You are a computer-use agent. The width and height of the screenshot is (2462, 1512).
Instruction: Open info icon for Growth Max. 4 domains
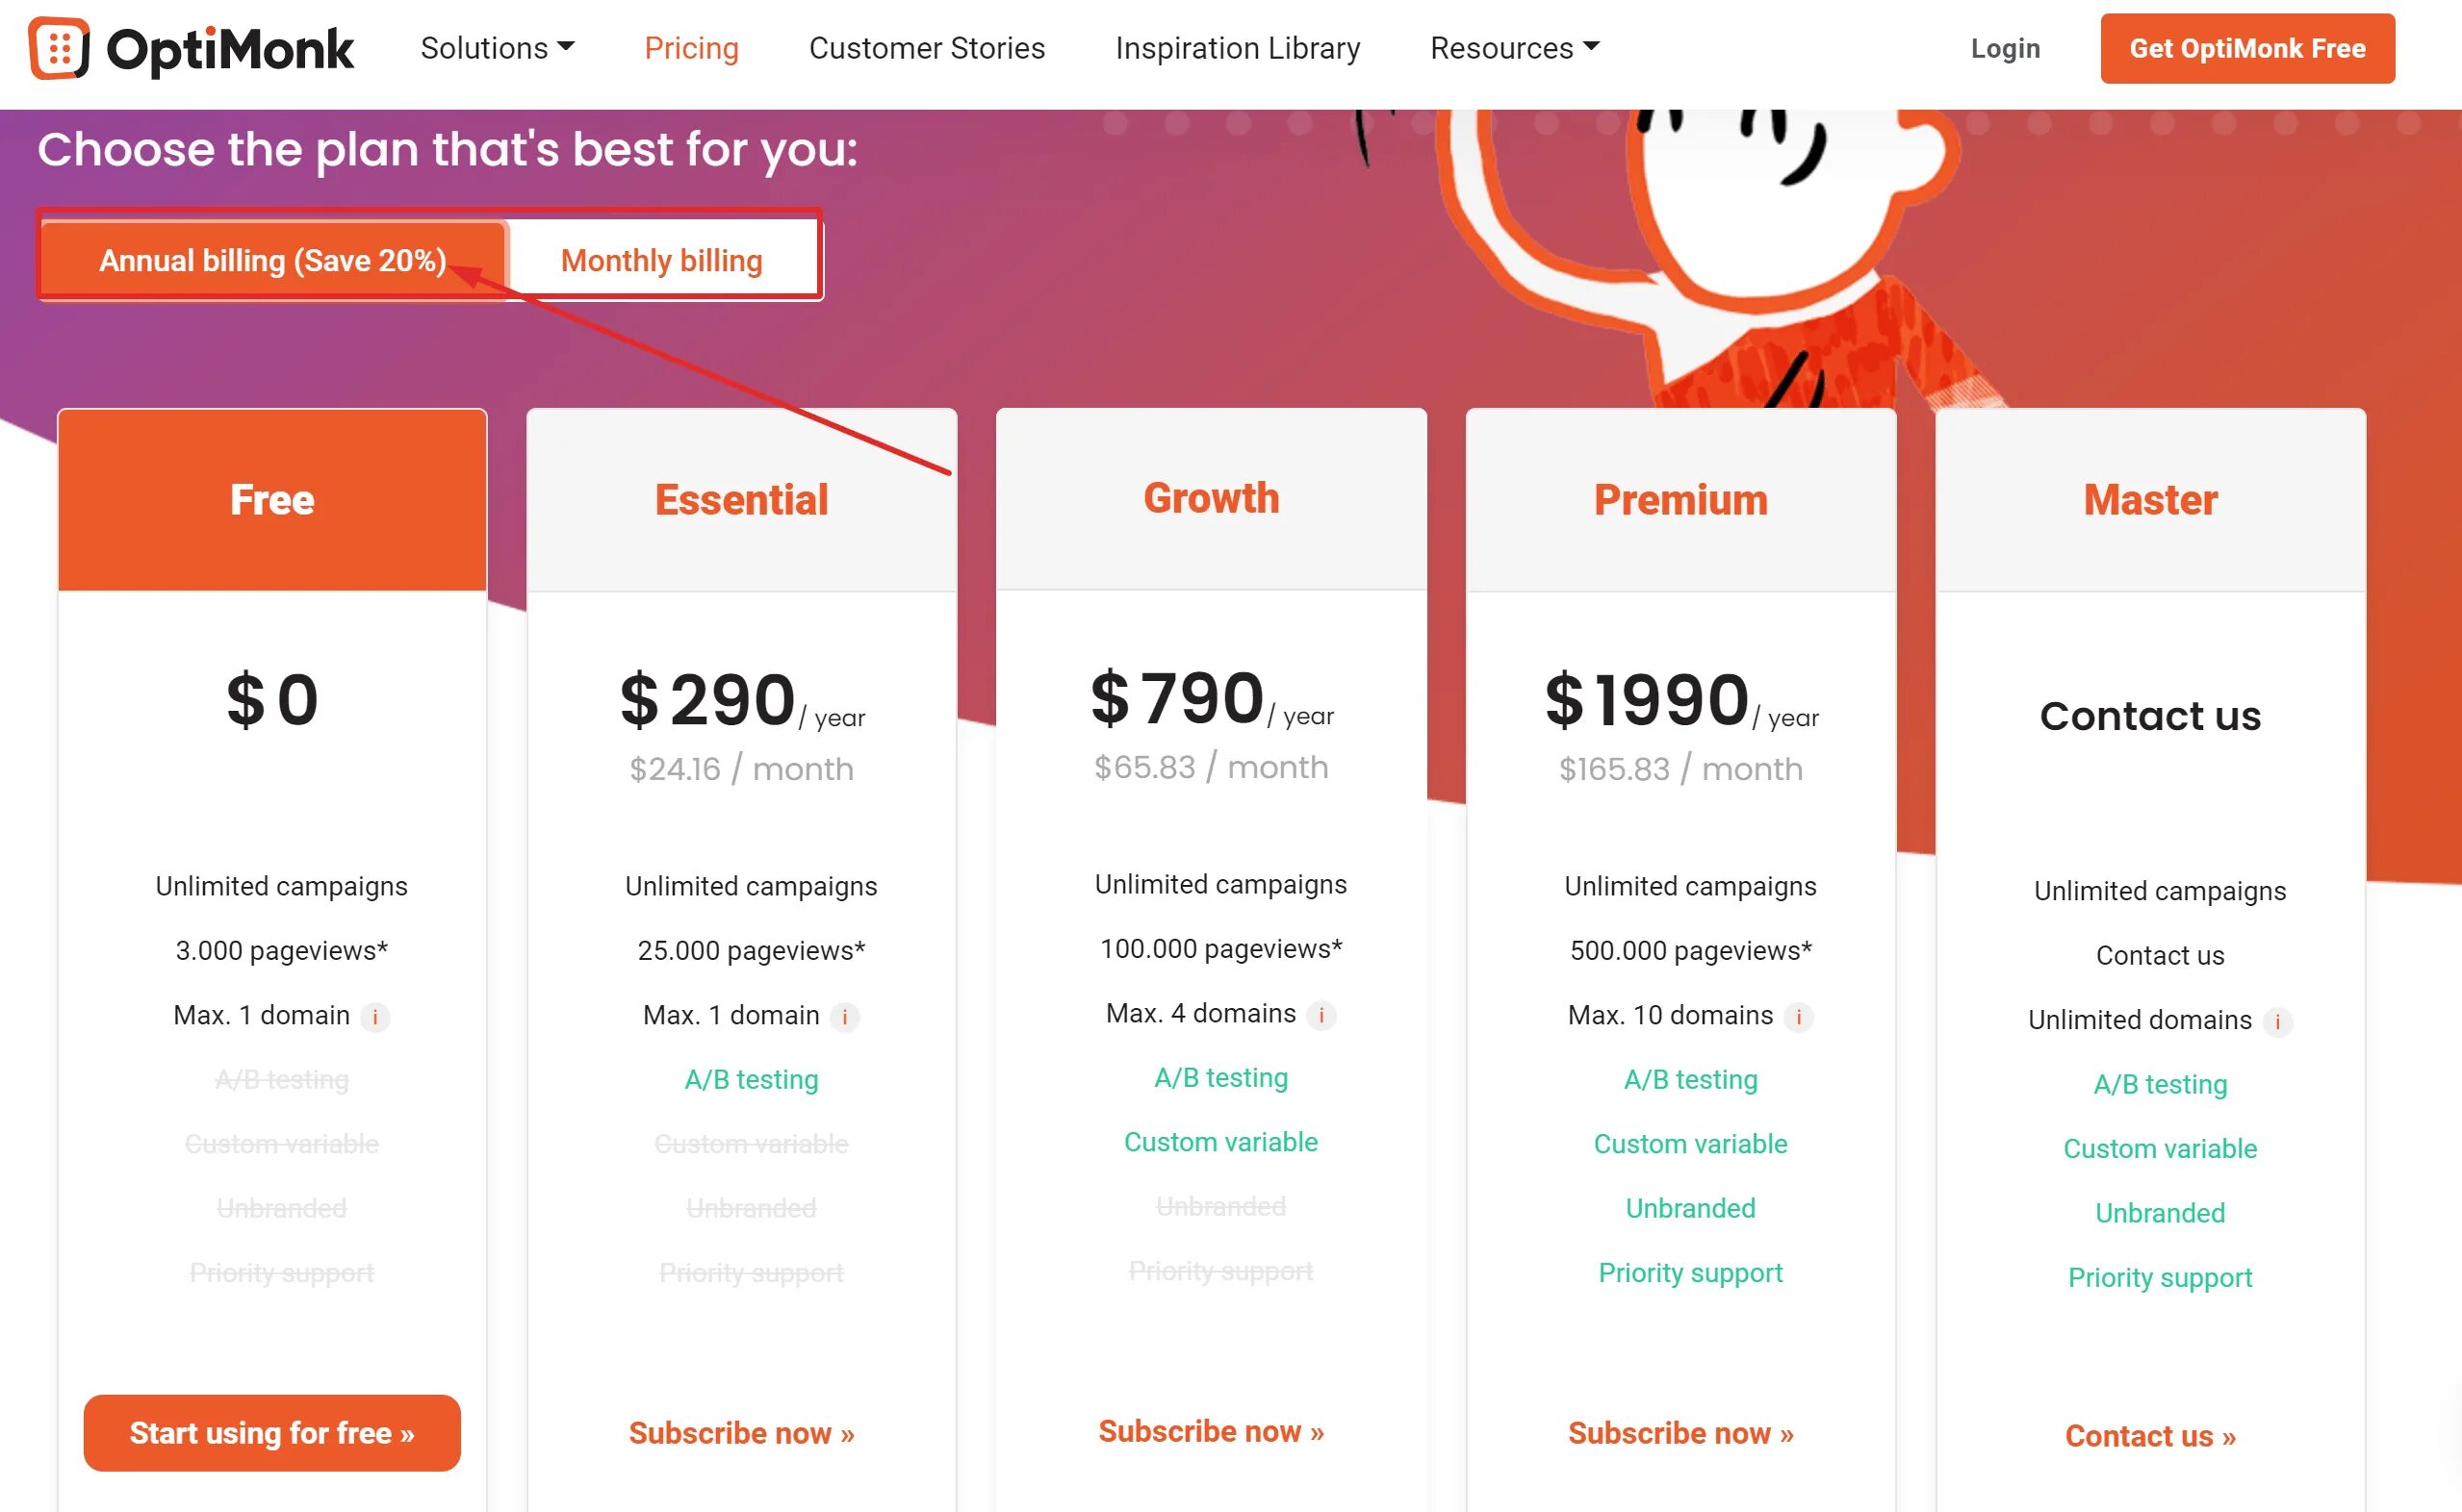pyautogui.click(x=1321, y=1015)
